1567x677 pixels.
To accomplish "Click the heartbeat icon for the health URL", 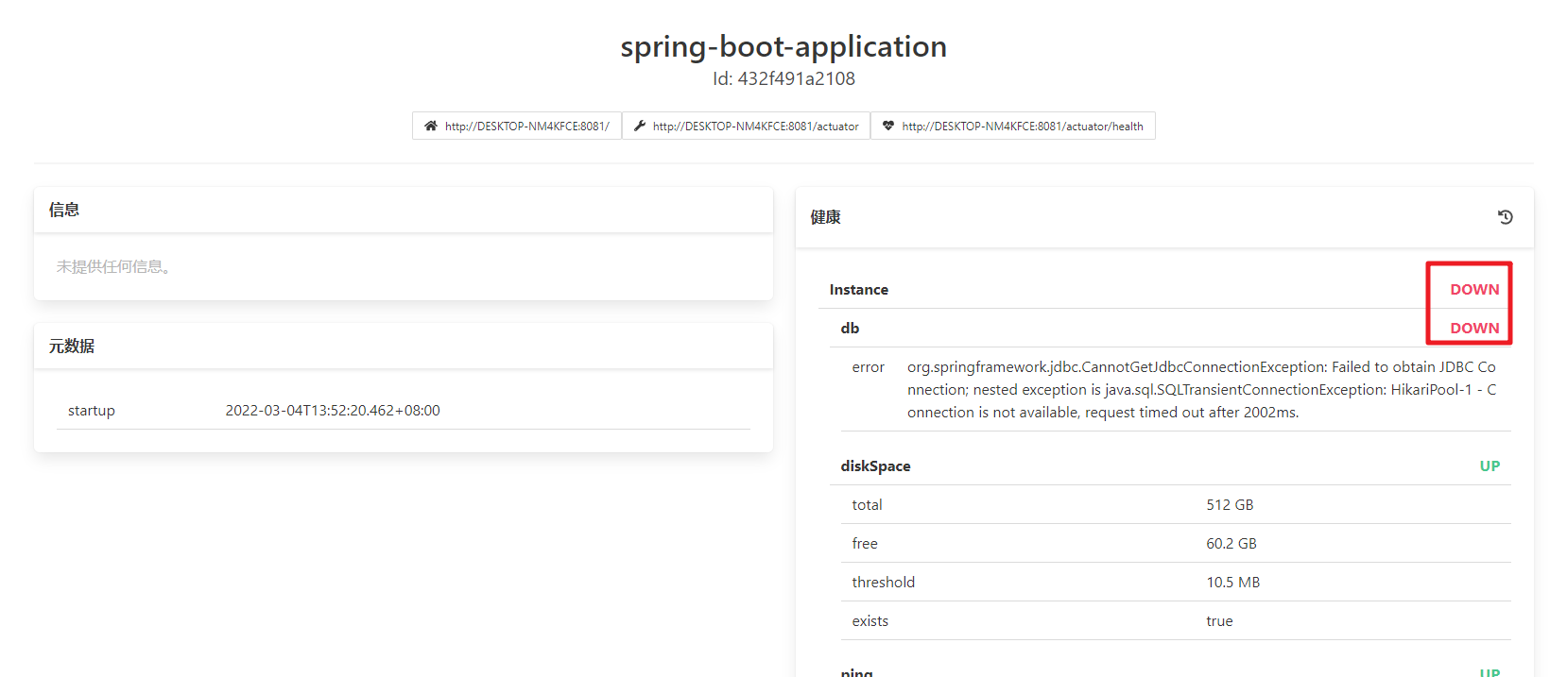I will click(888, 126).
